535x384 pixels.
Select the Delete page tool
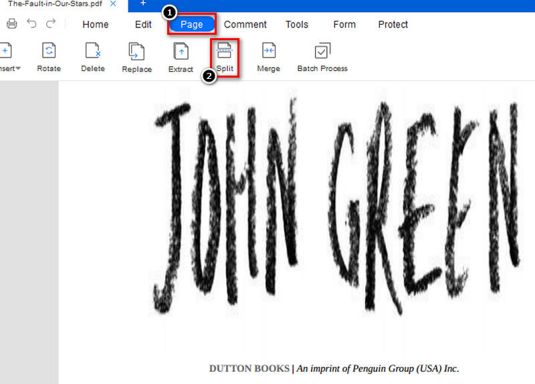point(93,58)
